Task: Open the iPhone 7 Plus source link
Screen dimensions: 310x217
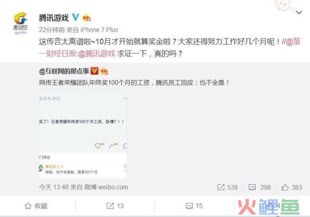Action: click(x=99, y=30)
